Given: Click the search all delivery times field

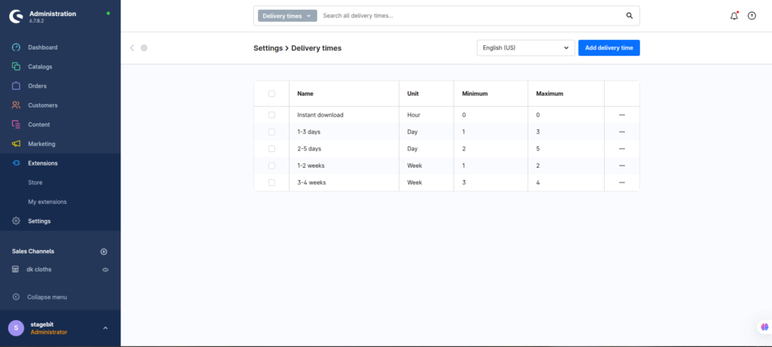Looking at the screenshot, I should click(x=470, y=16).
